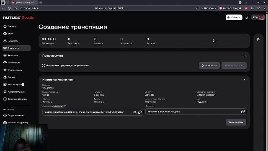Screen dimensions: 268x151
Task: Click the Комментарии notification count badge
Action: tap(23, 84)
